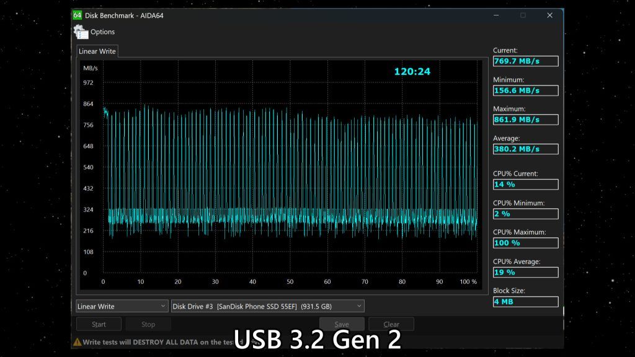Click the Disk Benchmark - AIDA64 window title
The width and height of the screenshot is (635, 357).
pos(124,15)
